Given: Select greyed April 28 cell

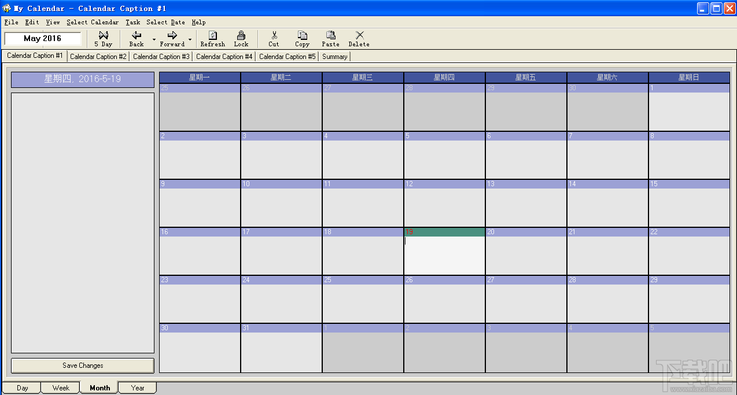Looking at the screenshot, I should pyautogui.click(x=444, y=107).
